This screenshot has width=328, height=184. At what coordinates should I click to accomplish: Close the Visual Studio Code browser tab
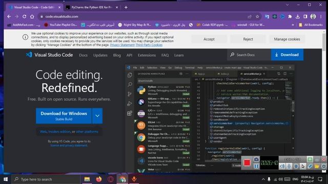59,7
